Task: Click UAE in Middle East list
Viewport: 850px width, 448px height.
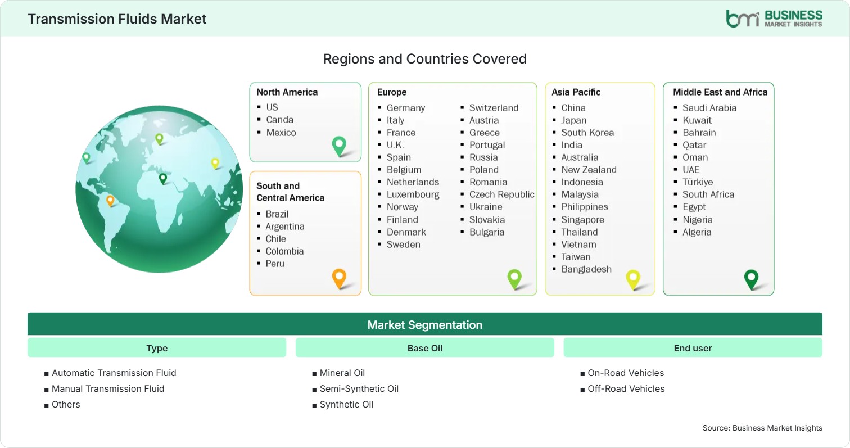Action: 691,170
